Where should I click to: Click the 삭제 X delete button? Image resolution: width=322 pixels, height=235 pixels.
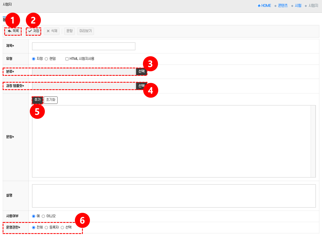coord(52,31)
